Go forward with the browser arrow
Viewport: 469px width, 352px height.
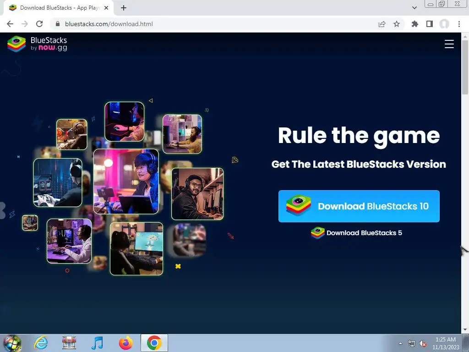tap(25, 24)
